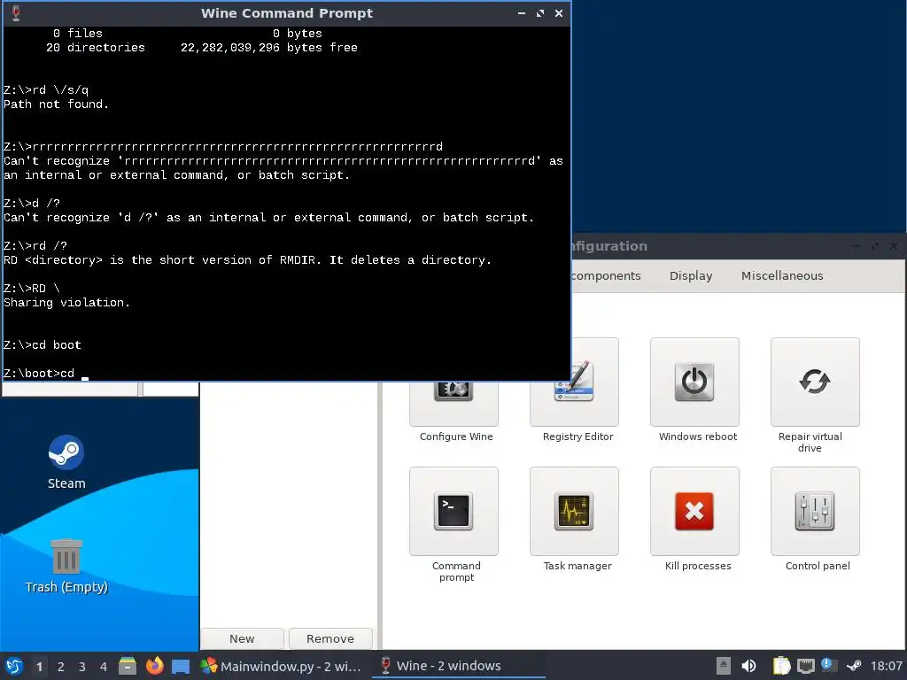This screenshot has width=907, height=680.
Task: Click the removable media eject tray icon
Action: tap(723, 666)
